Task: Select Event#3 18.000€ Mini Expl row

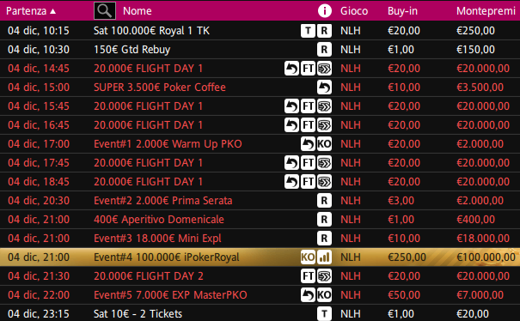Action: 260,239
